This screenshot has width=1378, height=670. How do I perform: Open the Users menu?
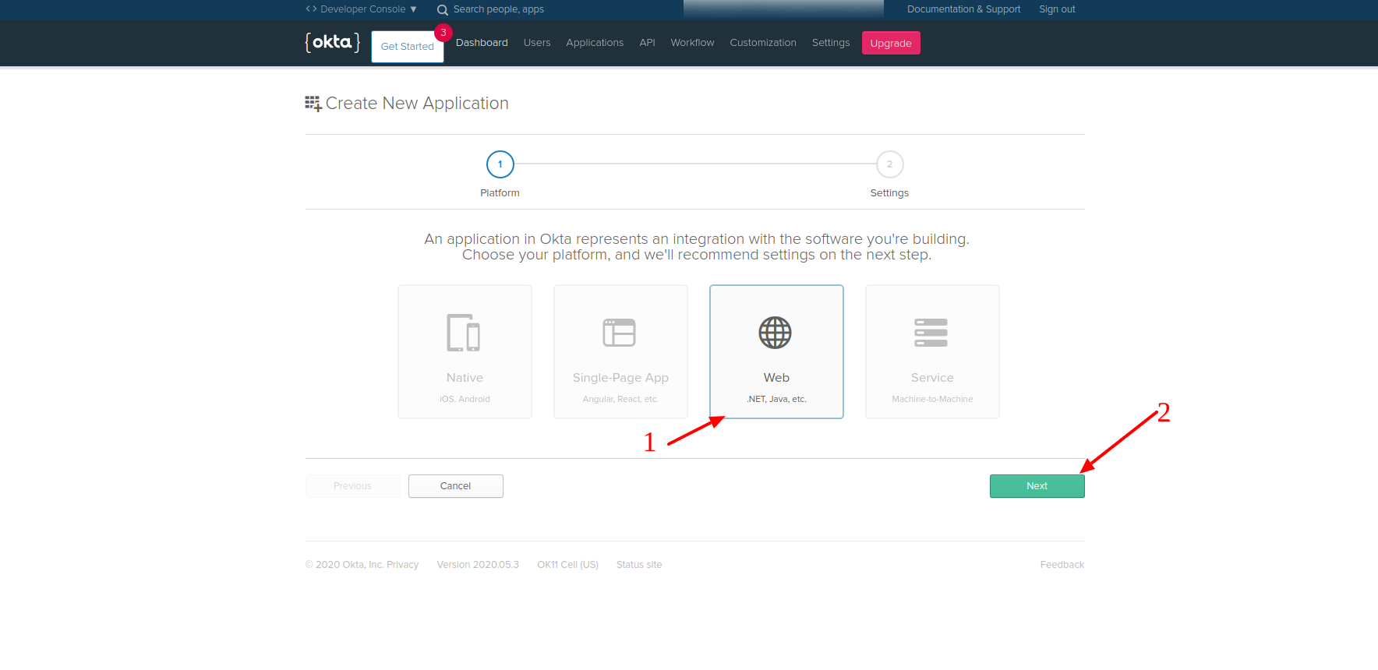pos(537,43)
